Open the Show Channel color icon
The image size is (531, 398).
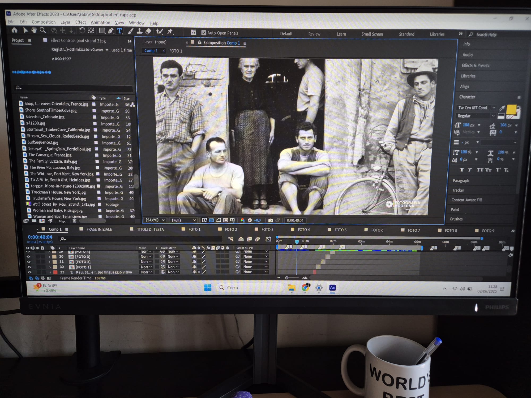coord(242,220)
